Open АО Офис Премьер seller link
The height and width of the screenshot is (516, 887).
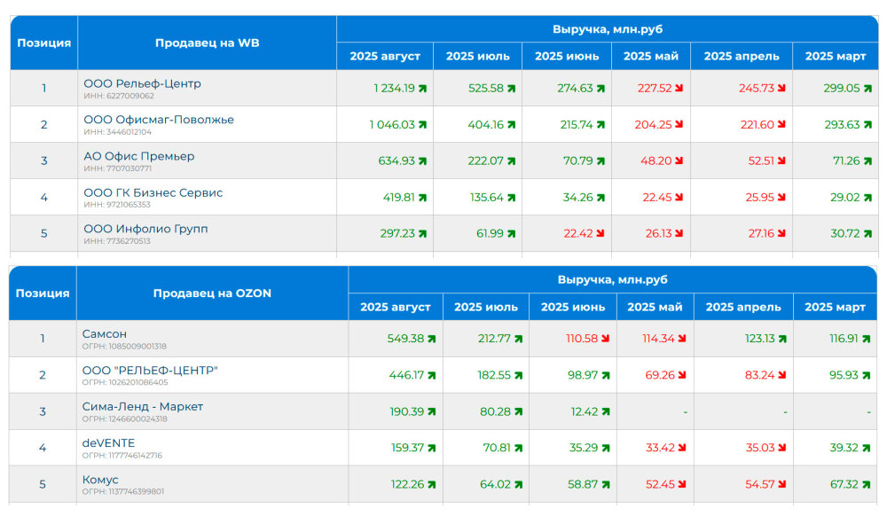coord(139,157)
